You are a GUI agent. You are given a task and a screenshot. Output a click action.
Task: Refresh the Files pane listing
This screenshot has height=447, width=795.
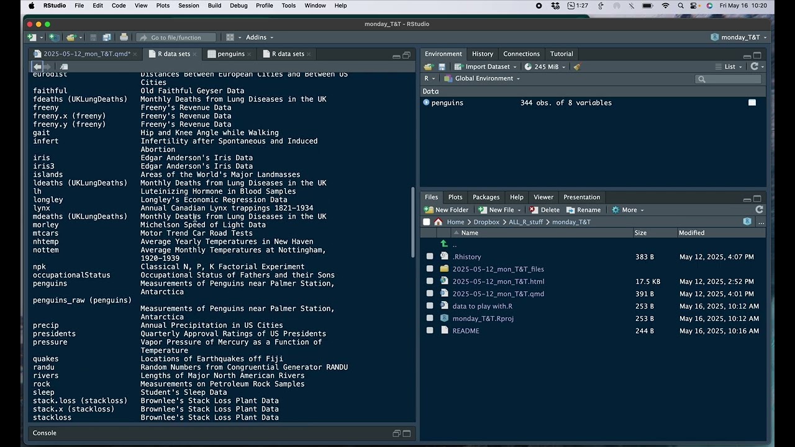759,210
